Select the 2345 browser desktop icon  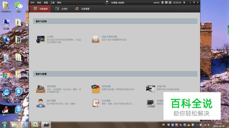tap(19, 112)
